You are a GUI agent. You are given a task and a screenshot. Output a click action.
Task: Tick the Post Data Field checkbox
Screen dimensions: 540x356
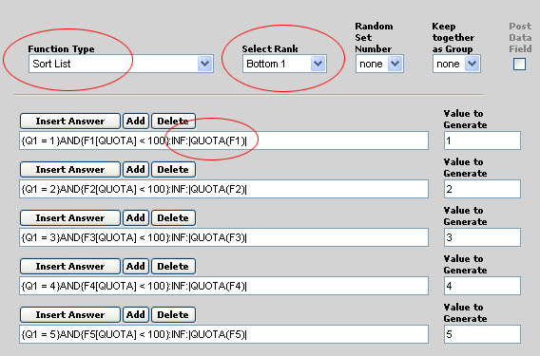(519, 64)
